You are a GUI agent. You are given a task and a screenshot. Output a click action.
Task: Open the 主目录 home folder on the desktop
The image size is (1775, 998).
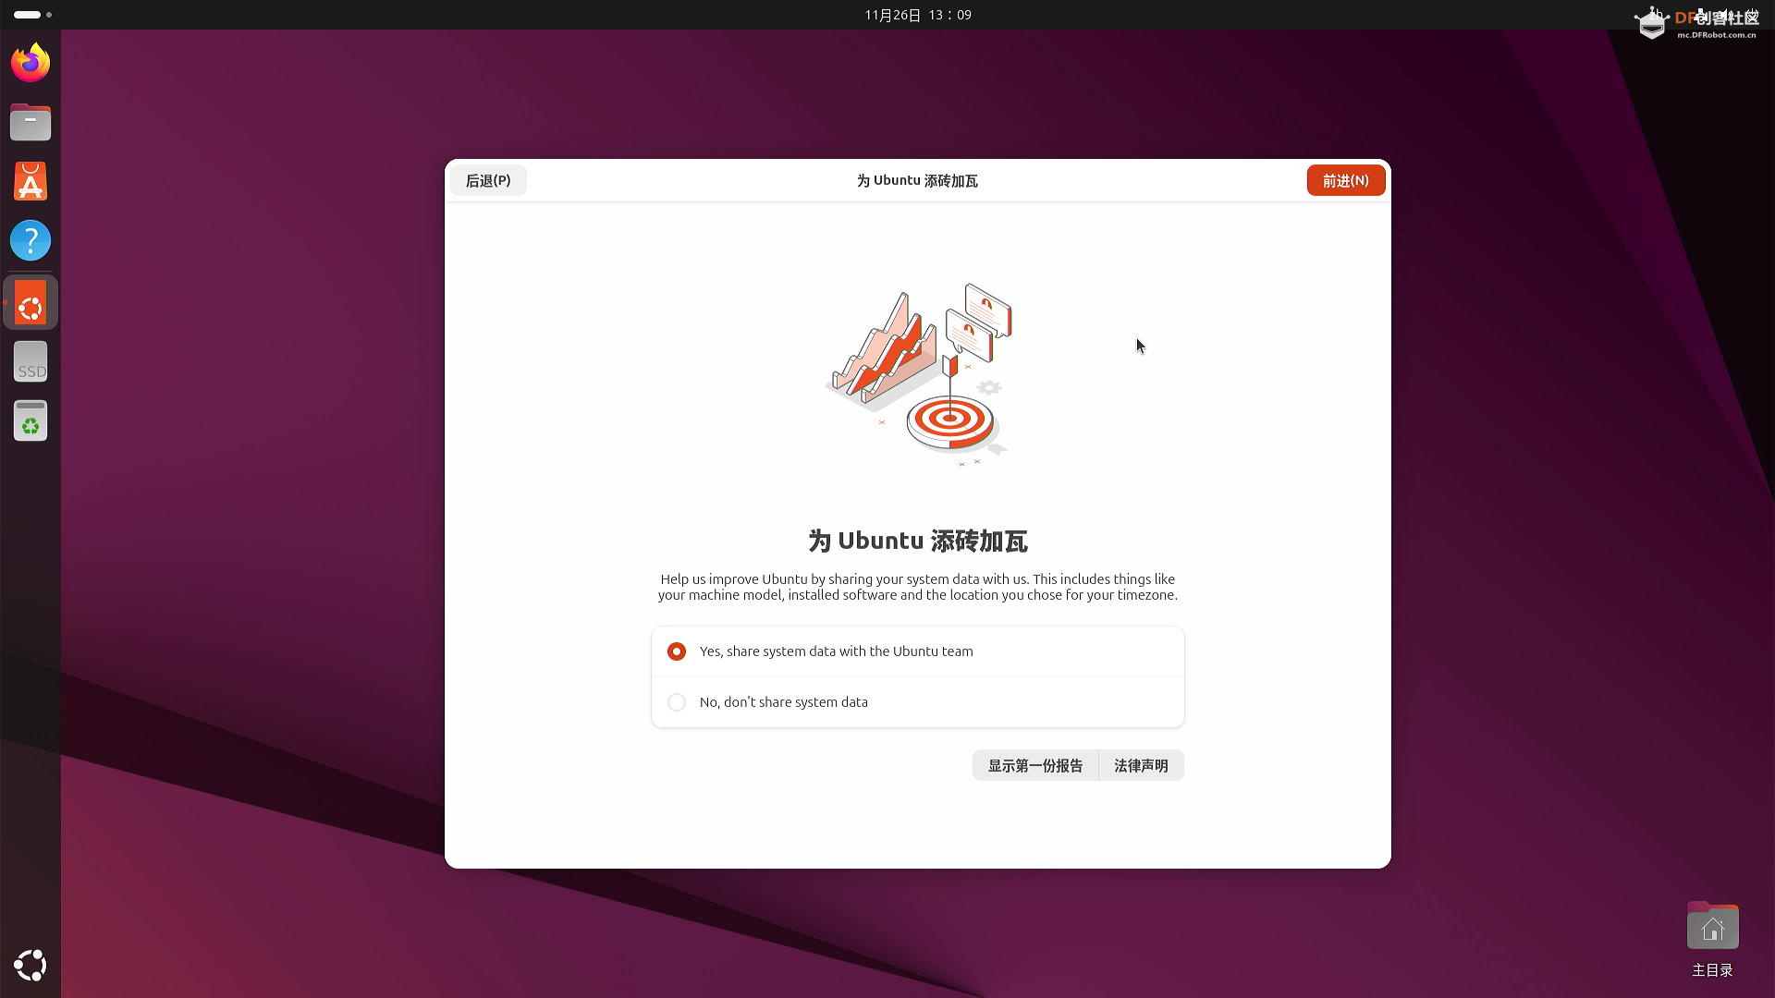1712,925
